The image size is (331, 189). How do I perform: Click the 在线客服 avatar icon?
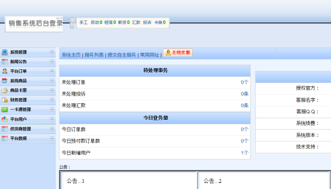168,53
